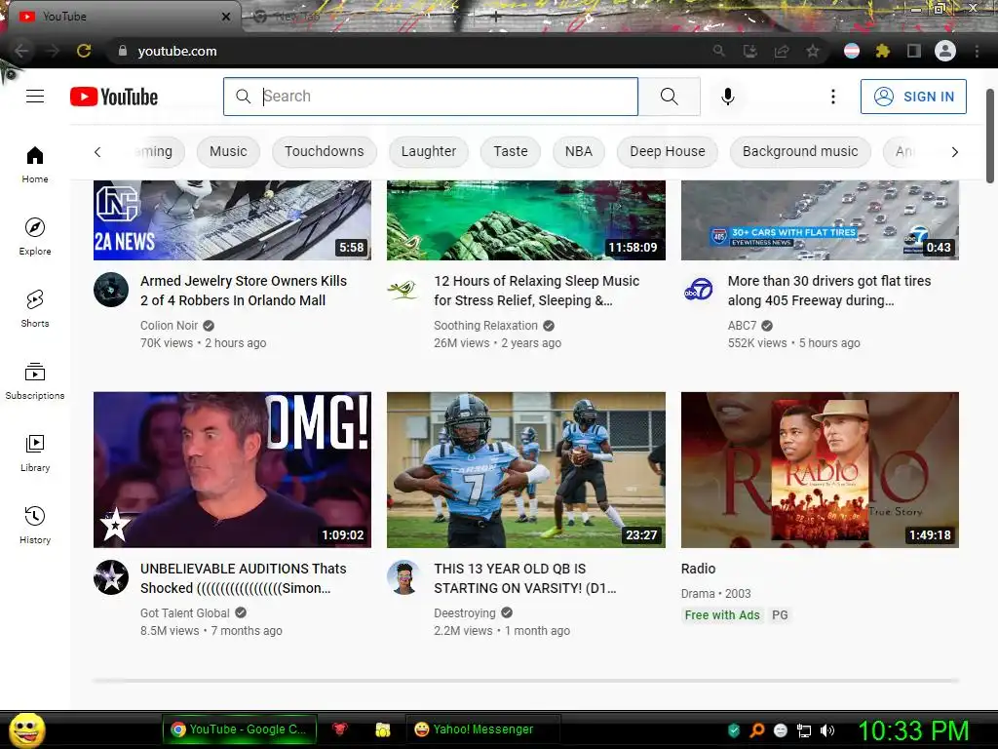Viewport: 998px width, 749px height.
Task: Click the browser profile avatar icon
Action: [x=945, y=51]
